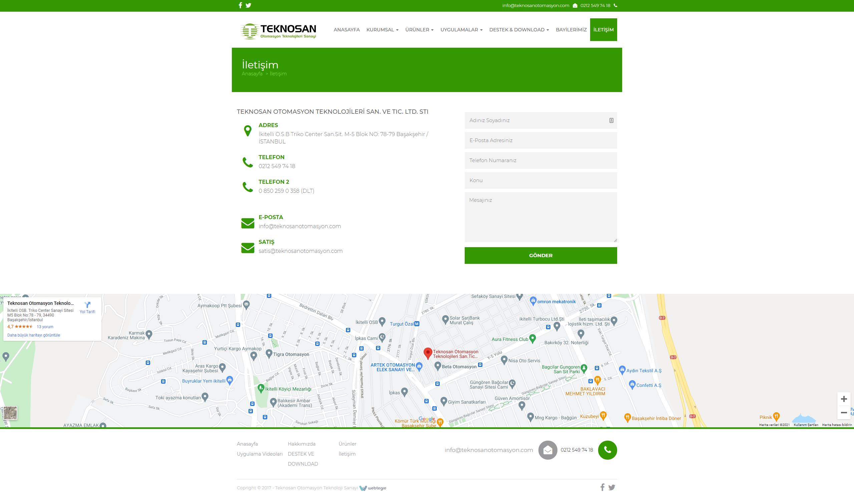
Task: Click into the Mesajınız textarea
Action: (540, 217)
